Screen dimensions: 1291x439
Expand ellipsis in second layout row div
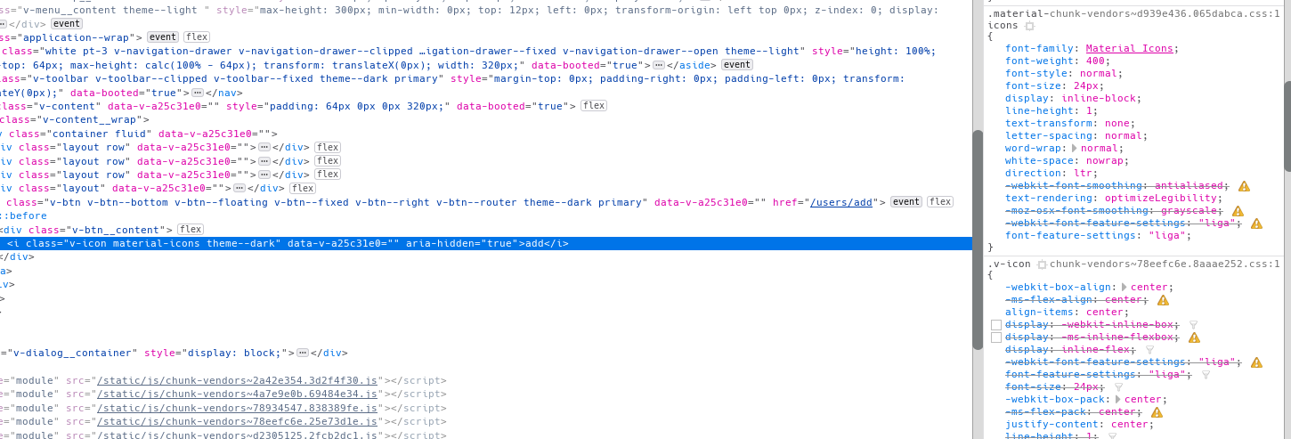pos(264,161)
